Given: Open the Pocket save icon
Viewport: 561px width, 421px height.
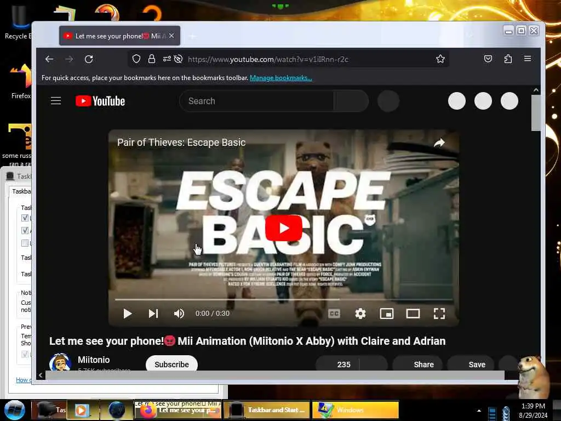Looking at the screenshot, I should coord(488,59).
